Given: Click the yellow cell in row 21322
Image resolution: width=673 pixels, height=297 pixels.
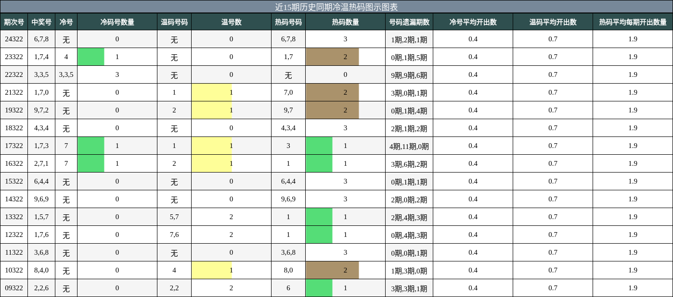Looking at the screenshot, I should (x=212, y=92).
